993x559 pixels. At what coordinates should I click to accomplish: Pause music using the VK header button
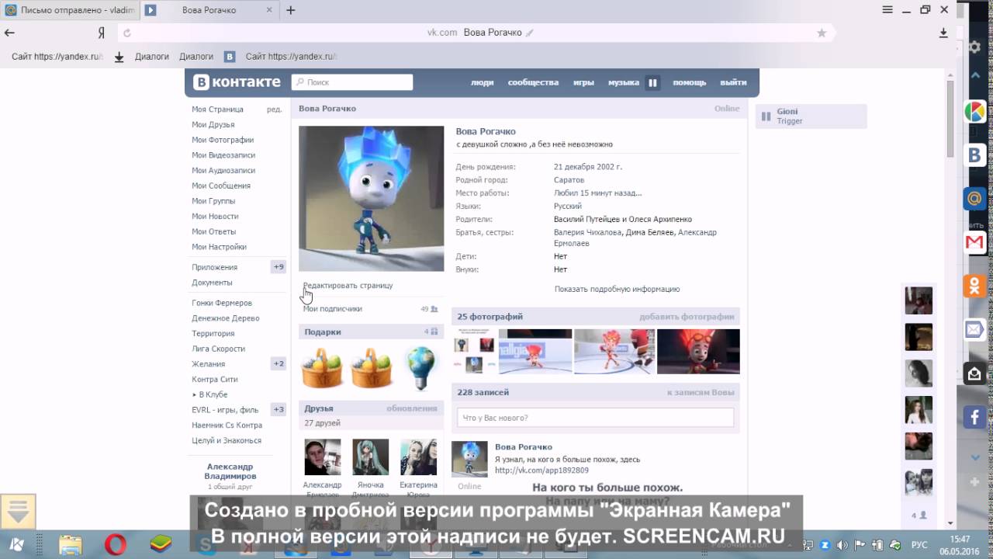tap(652, 82)
